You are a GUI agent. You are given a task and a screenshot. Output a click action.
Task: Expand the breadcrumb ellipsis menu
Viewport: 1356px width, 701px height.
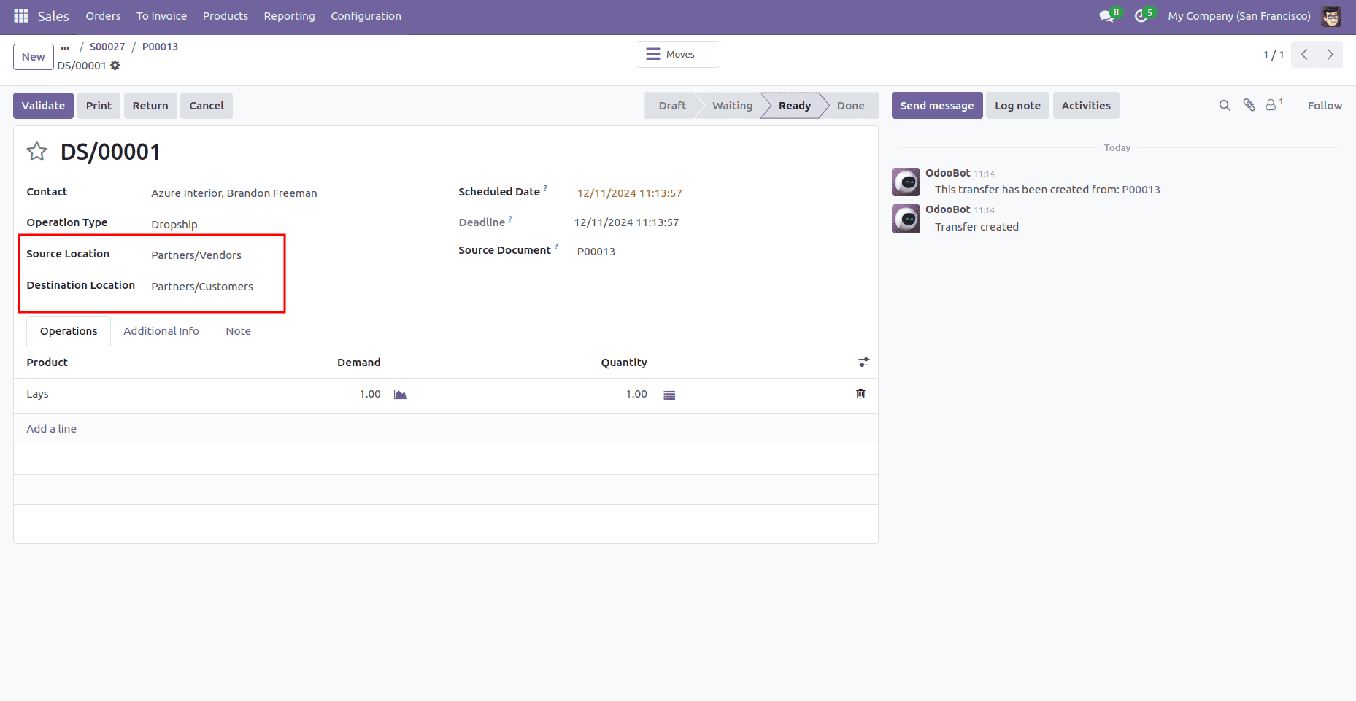tap(65, 47)
